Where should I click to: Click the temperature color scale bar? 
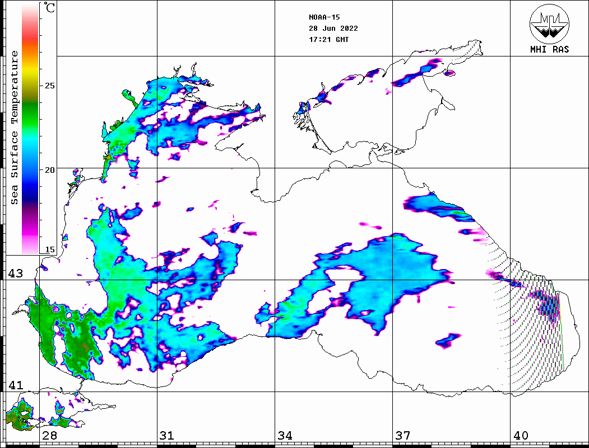(x=30, y=129)
